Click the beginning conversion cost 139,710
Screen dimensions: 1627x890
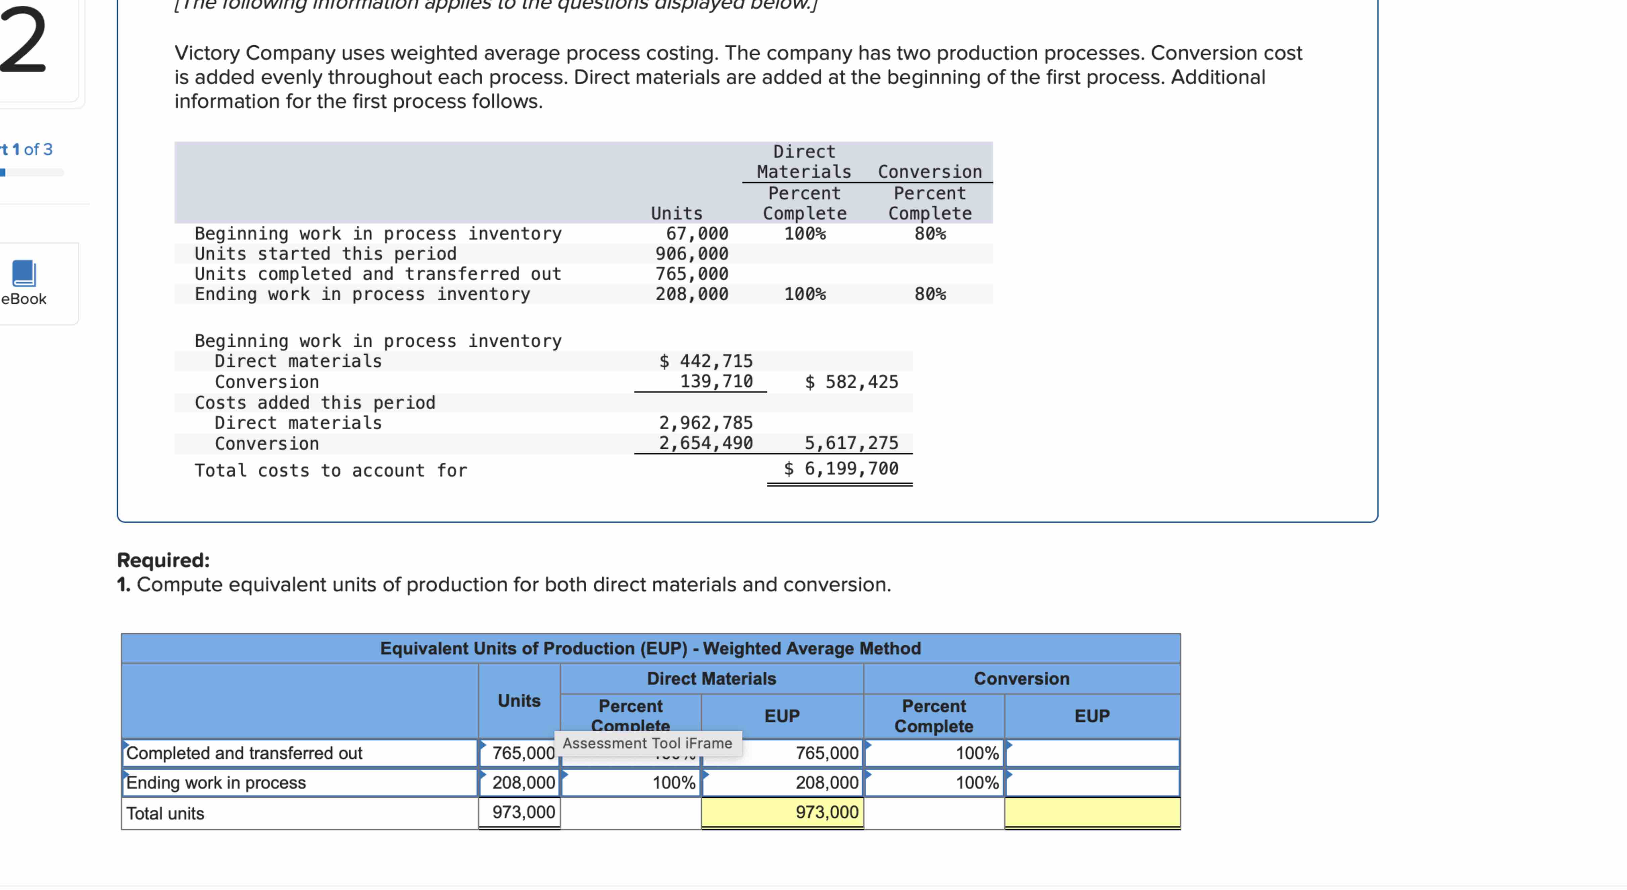pos(716,382)
